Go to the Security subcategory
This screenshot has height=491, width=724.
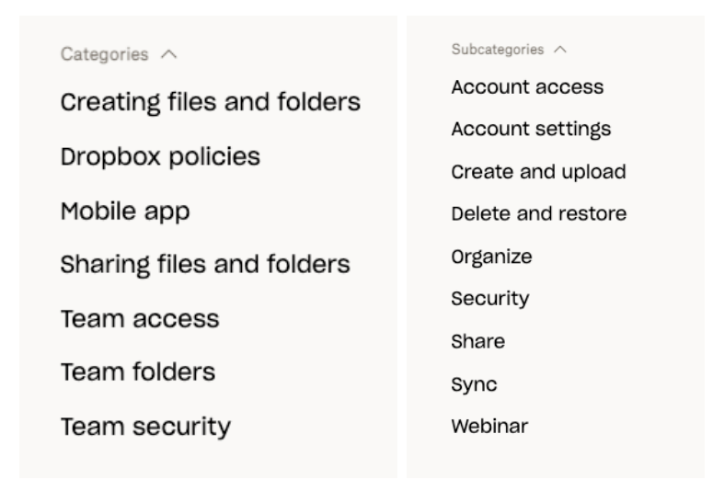tap(489, 299)
